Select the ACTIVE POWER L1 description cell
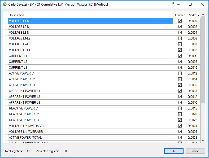 [91, 73]
